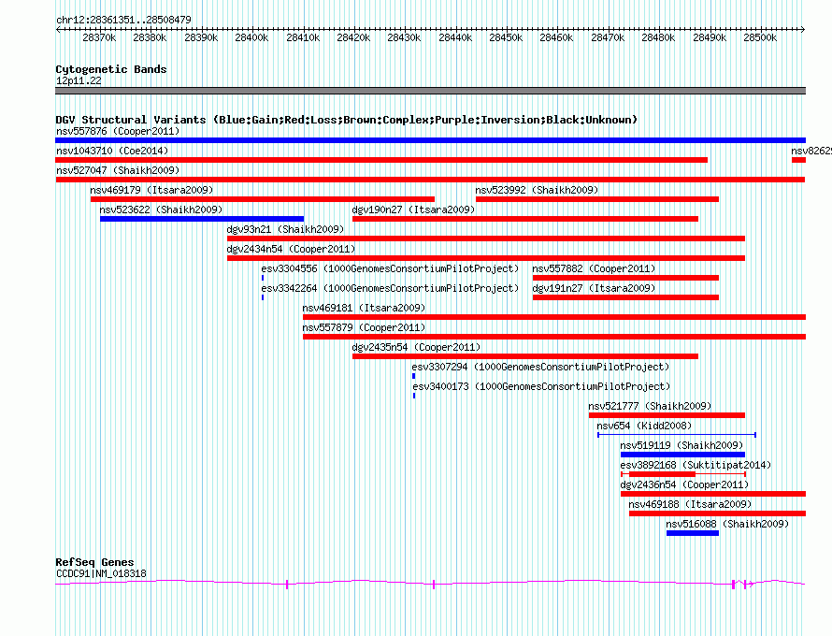This screenshot has width=832, height=636.
Task: Select the nsv654 (Kidd2008) label
Action: (644, 426)
